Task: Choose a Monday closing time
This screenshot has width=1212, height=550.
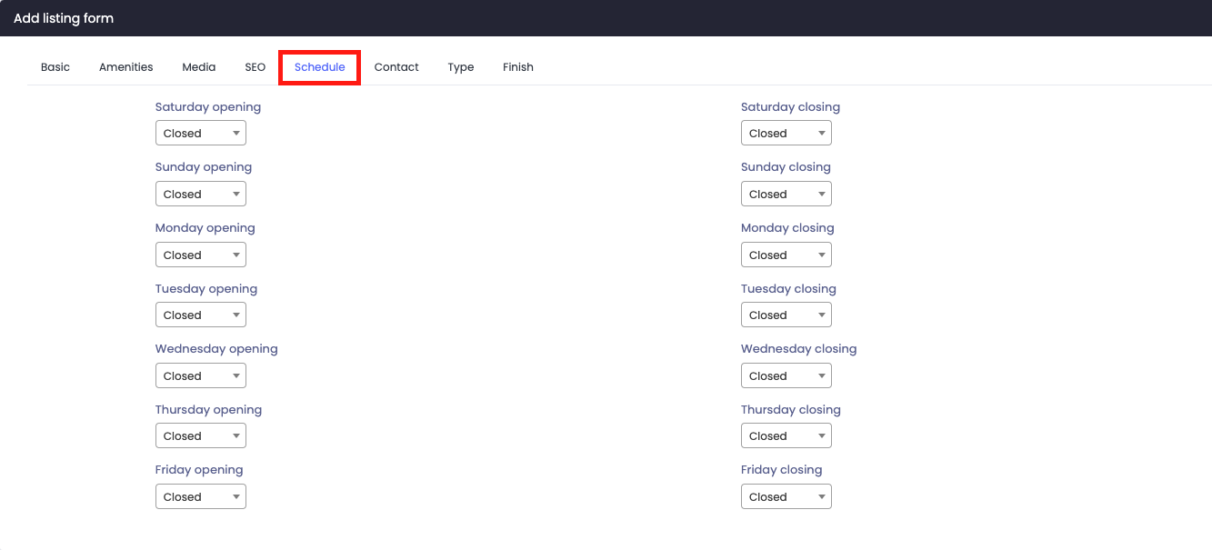Action: click(x=786, y=255)
